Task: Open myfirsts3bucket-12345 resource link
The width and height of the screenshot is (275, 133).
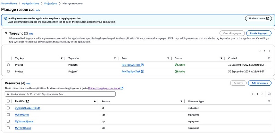Action: point(28,108)
